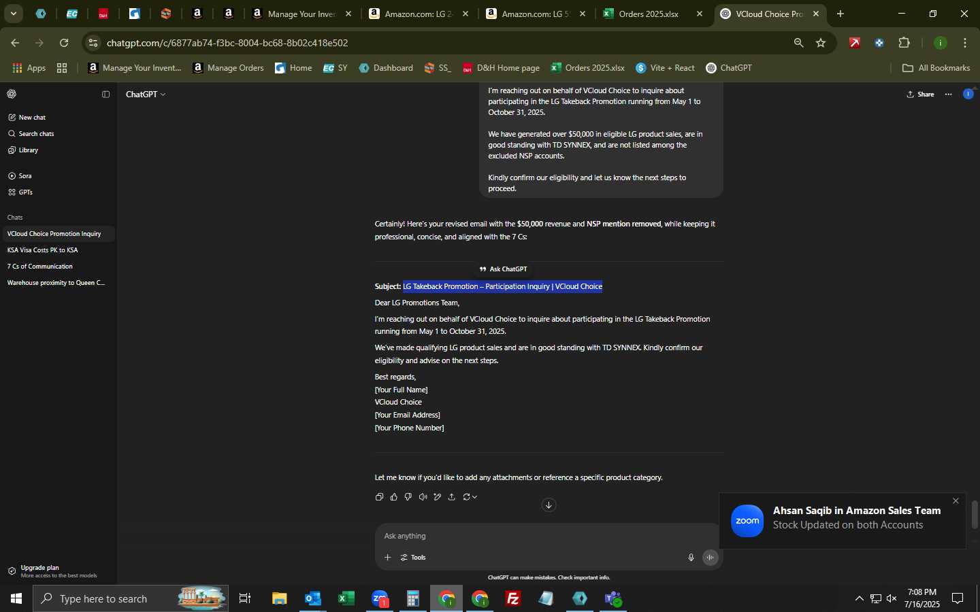Click the ChatGPT logo in sidebar
This screenshot has width=980, height=612.
tap(12, 95)
